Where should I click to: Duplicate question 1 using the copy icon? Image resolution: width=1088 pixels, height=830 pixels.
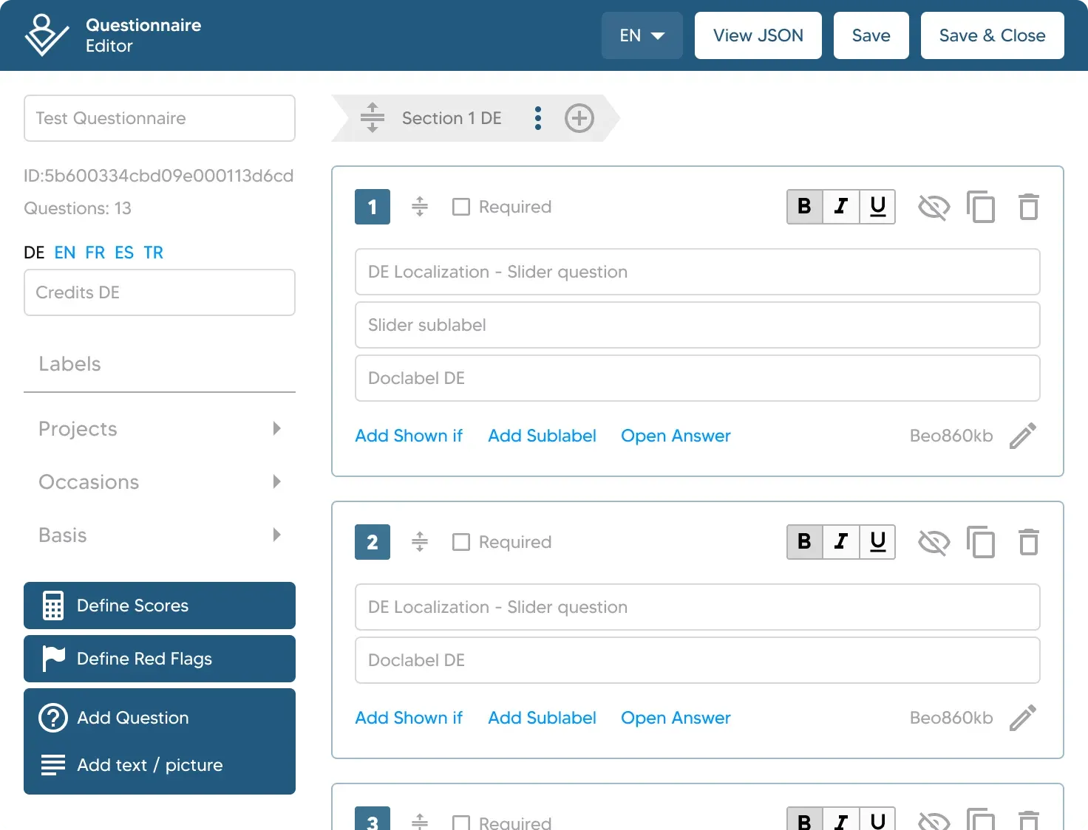coord(981,207)
